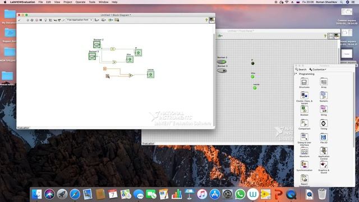Screen dimensions: 359x202
Task: Click Run Continuously in Block Diagram toolbar
Action: pos(32,20)
